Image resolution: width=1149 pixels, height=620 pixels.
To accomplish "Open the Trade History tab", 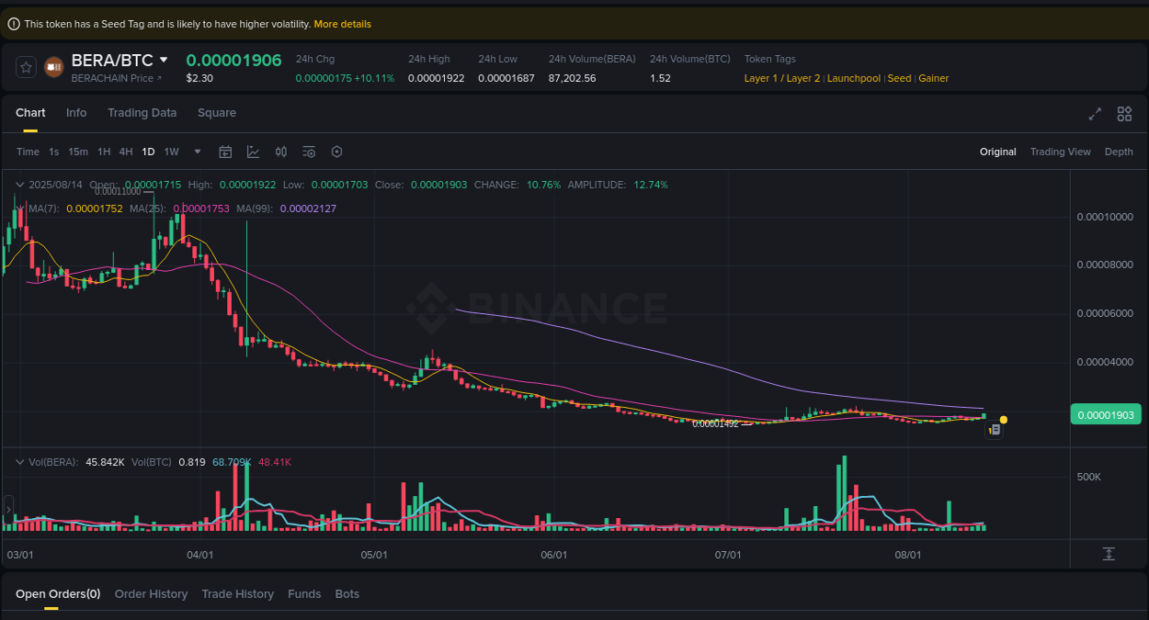I will pyautogui.click(x=237, y=594).
